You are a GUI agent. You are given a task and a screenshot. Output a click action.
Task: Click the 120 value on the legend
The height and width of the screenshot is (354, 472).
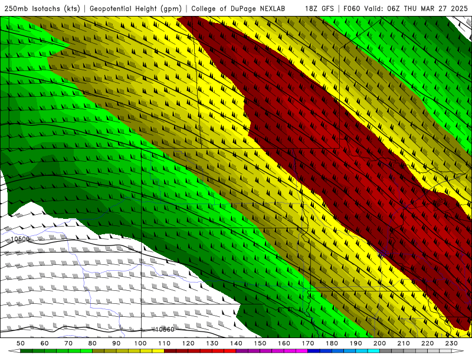coord(188,343)
